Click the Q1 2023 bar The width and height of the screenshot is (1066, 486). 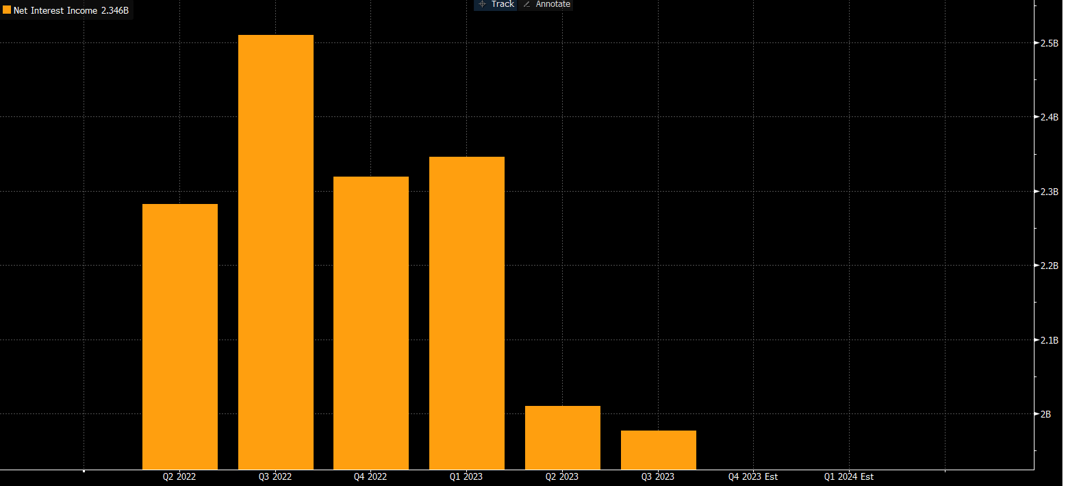click(467, 313)
